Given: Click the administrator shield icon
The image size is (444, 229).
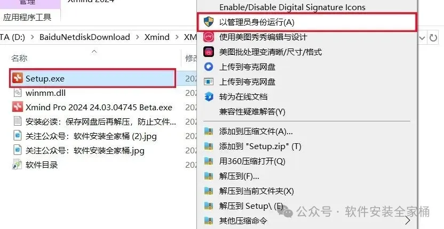Looking at the screenshot, I should [x=209, y=21].
